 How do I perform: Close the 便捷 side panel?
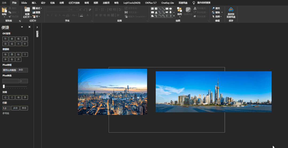[29, 27]
